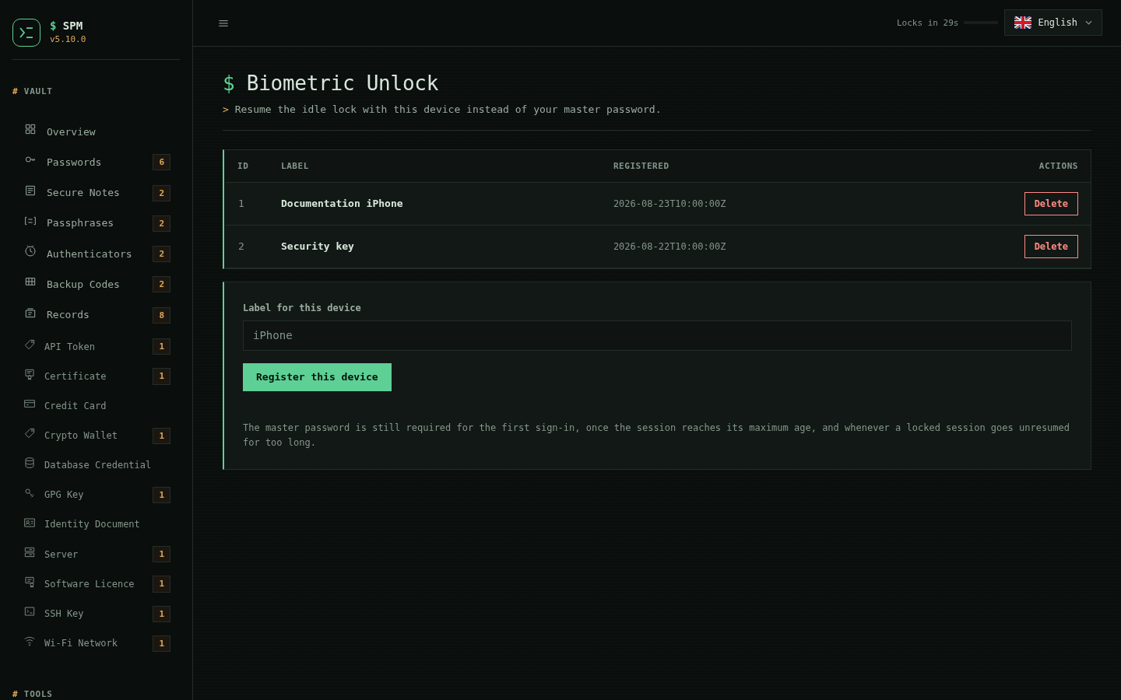
Task: Delete the Documentation iPhone device
Action: [x=1051, y=204]
